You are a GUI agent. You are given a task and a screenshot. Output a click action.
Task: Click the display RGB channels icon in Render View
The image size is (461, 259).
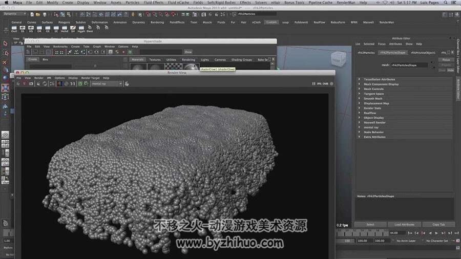(60, 84)
